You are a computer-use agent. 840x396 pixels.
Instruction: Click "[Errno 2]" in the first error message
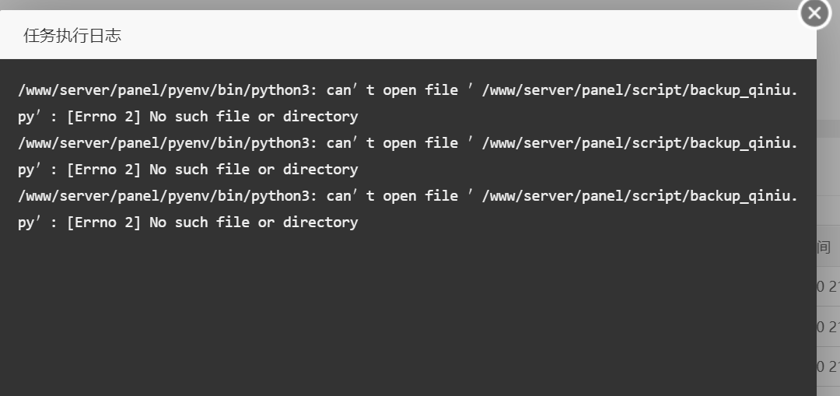tap(103, 117)
